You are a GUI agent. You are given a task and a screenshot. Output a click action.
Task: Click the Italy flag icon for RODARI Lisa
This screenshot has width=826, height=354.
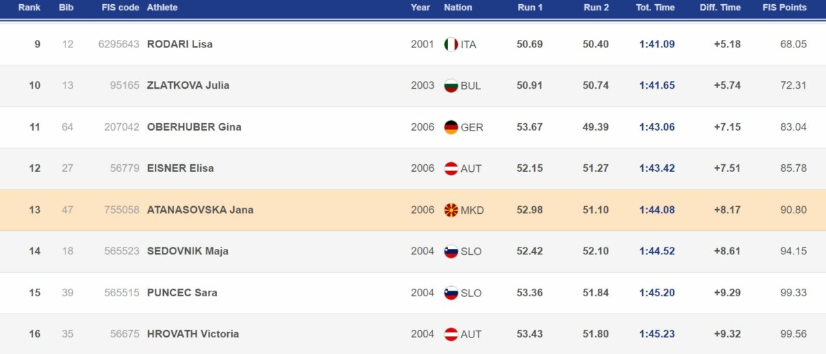(x=451, y=44)
